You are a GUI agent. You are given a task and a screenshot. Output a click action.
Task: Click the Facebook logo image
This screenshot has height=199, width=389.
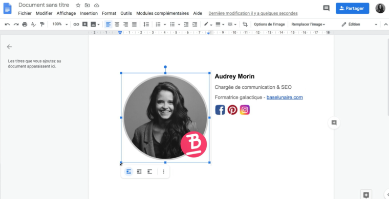(220, 110)
